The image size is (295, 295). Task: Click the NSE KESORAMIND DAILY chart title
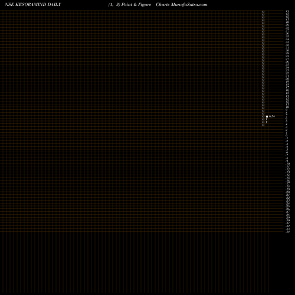point(33,5)
